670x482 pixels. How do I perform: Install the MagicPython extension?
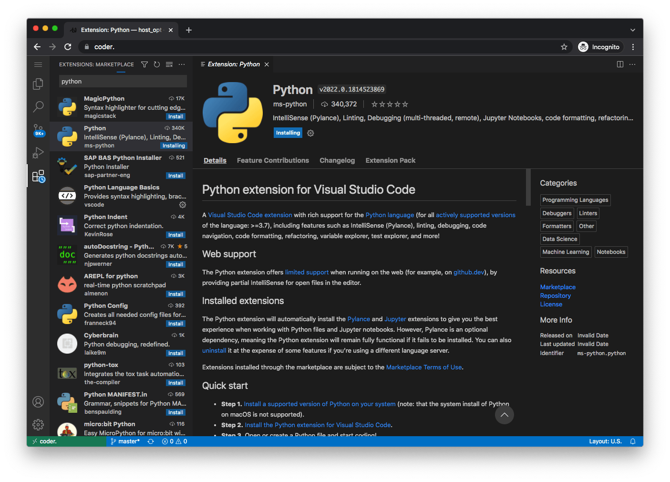(x=175, y=116)
